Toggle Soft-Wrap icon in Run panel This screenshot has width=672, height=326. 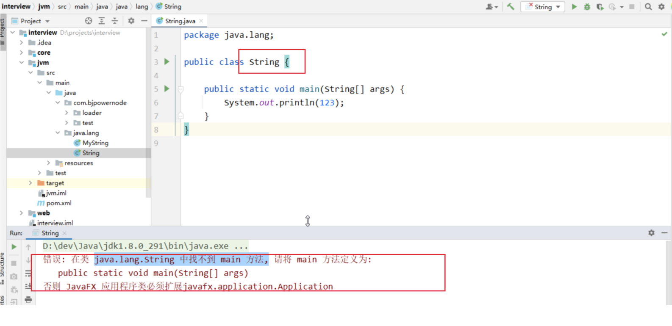pyautogui.click(x=28, y=274)
